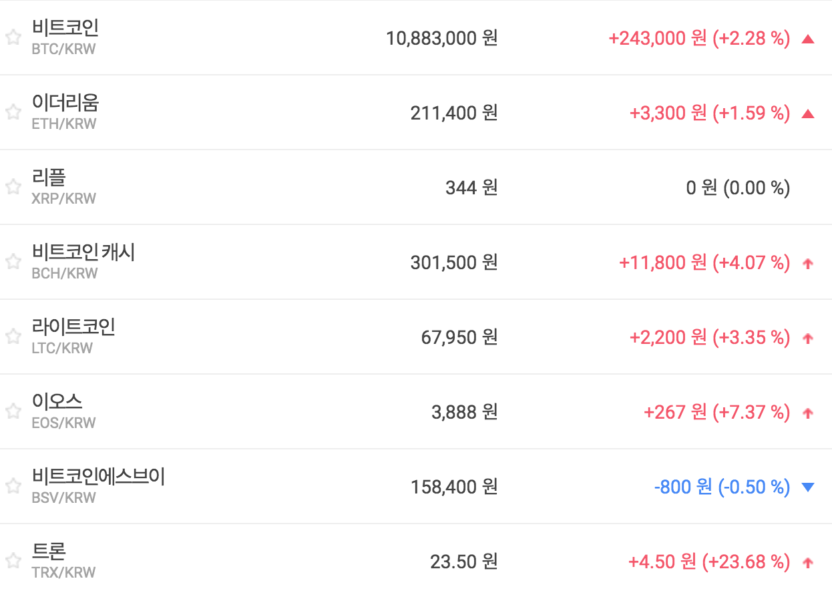The height and width of the screenshot is (597, 832).
Task: Toggle favorite star for Ethereum ETH/KRW
Action: (13, 112)
